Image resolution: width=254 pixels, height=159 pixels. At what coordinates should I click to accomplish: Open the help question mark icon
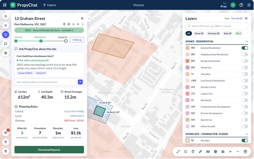[241, 5]
